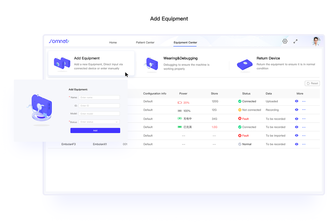Go to the Home tab
The height and width of the screenshot is (223, 332).
point(113,42)
